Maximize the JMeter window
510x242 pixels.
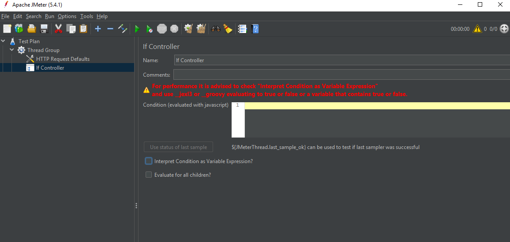click(x=480, y=4)
